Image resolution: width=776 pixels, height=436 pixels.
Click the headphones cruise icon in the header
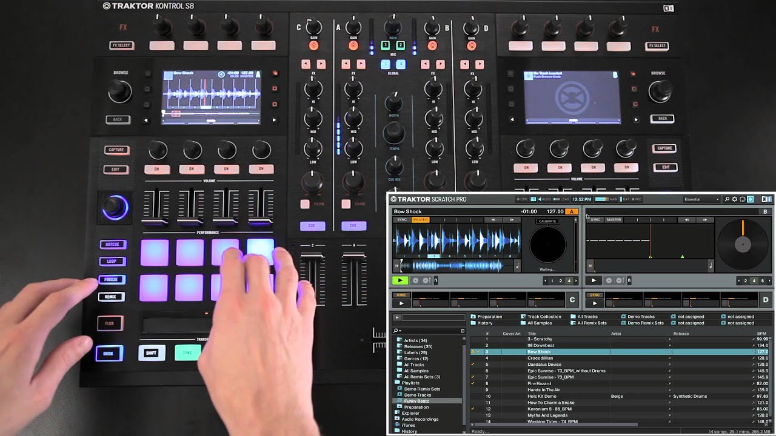pyautogui.click(x=742, y=199)
